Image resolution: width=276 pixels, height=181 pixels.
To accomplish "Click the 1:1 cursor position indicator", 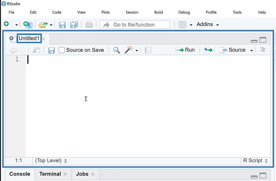I will click(x=19, y=160).
